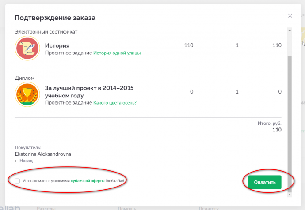Click the История scroll and quill badge icon
Screen dimensions: 305x210
27,48
